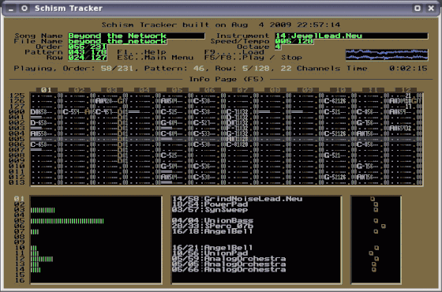Click the 'Info Page (F5)' heading
The width and height of the screenshot is (442, 292).
(227, 79)
